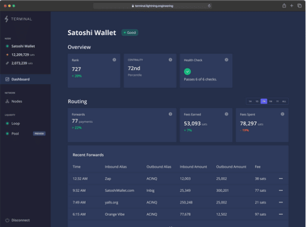The height and width of the screenshot is (227, 306).
Task: Open the Health Check info icon
Action: coord(226,60)
